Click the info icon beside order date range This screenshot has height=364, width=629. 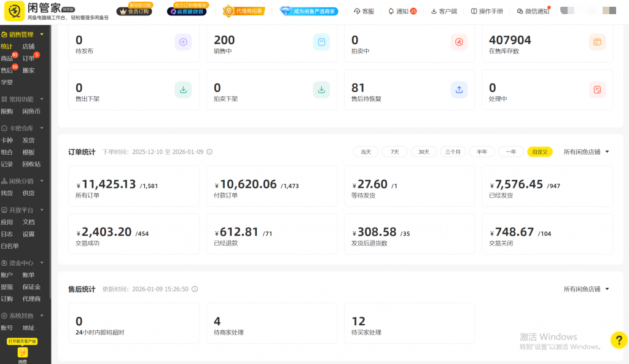(x=209, y=152)
